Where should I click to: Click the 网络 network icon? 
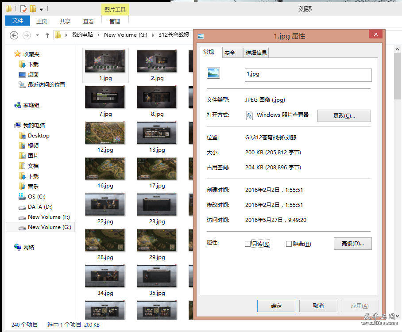(18, 247)
